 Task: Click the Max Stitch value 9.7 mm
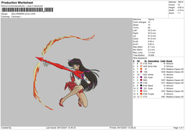pos(151,47)
